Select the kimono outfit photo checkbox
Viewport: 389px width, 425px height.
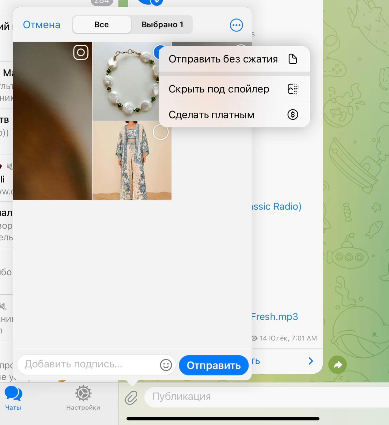(161, 132)
